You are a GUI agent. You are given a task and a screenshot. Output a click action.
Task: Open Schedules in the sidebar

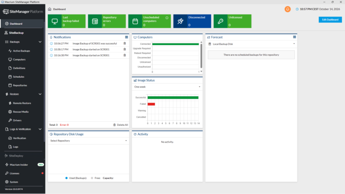click(x=18, y=77)
